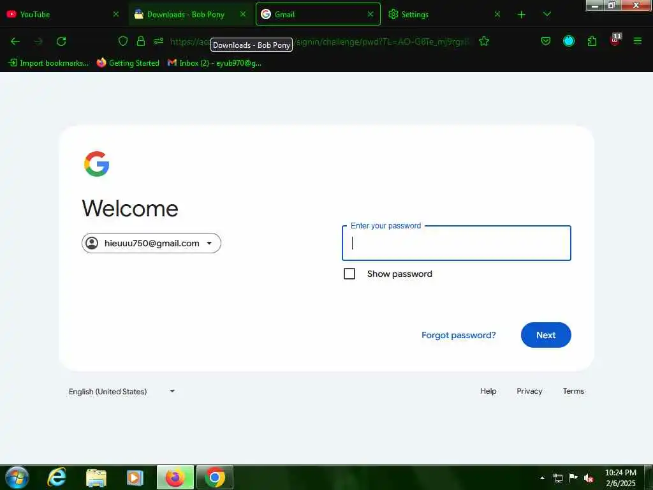This screenshot has height=490, width=653.
Task: Open site permissions icon in address bar
Action: click(x=159, y=41)
